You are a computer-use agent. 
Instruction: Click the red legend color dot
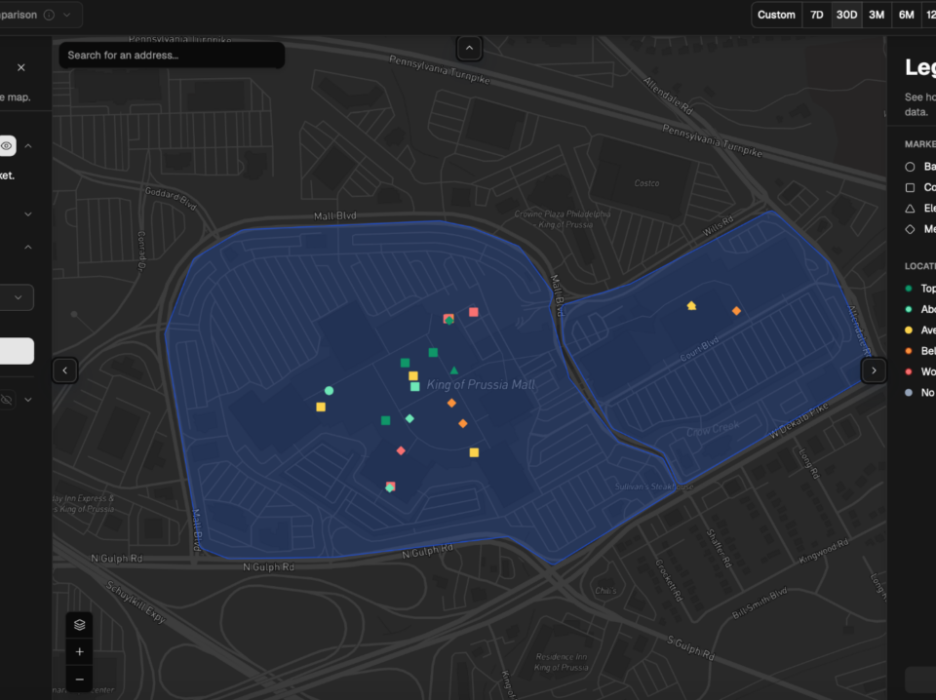coord(909,371)
